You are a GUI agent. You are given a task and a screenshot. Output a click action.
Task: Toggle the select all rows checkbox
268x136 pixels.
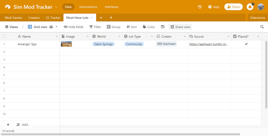tap(4, 36)
